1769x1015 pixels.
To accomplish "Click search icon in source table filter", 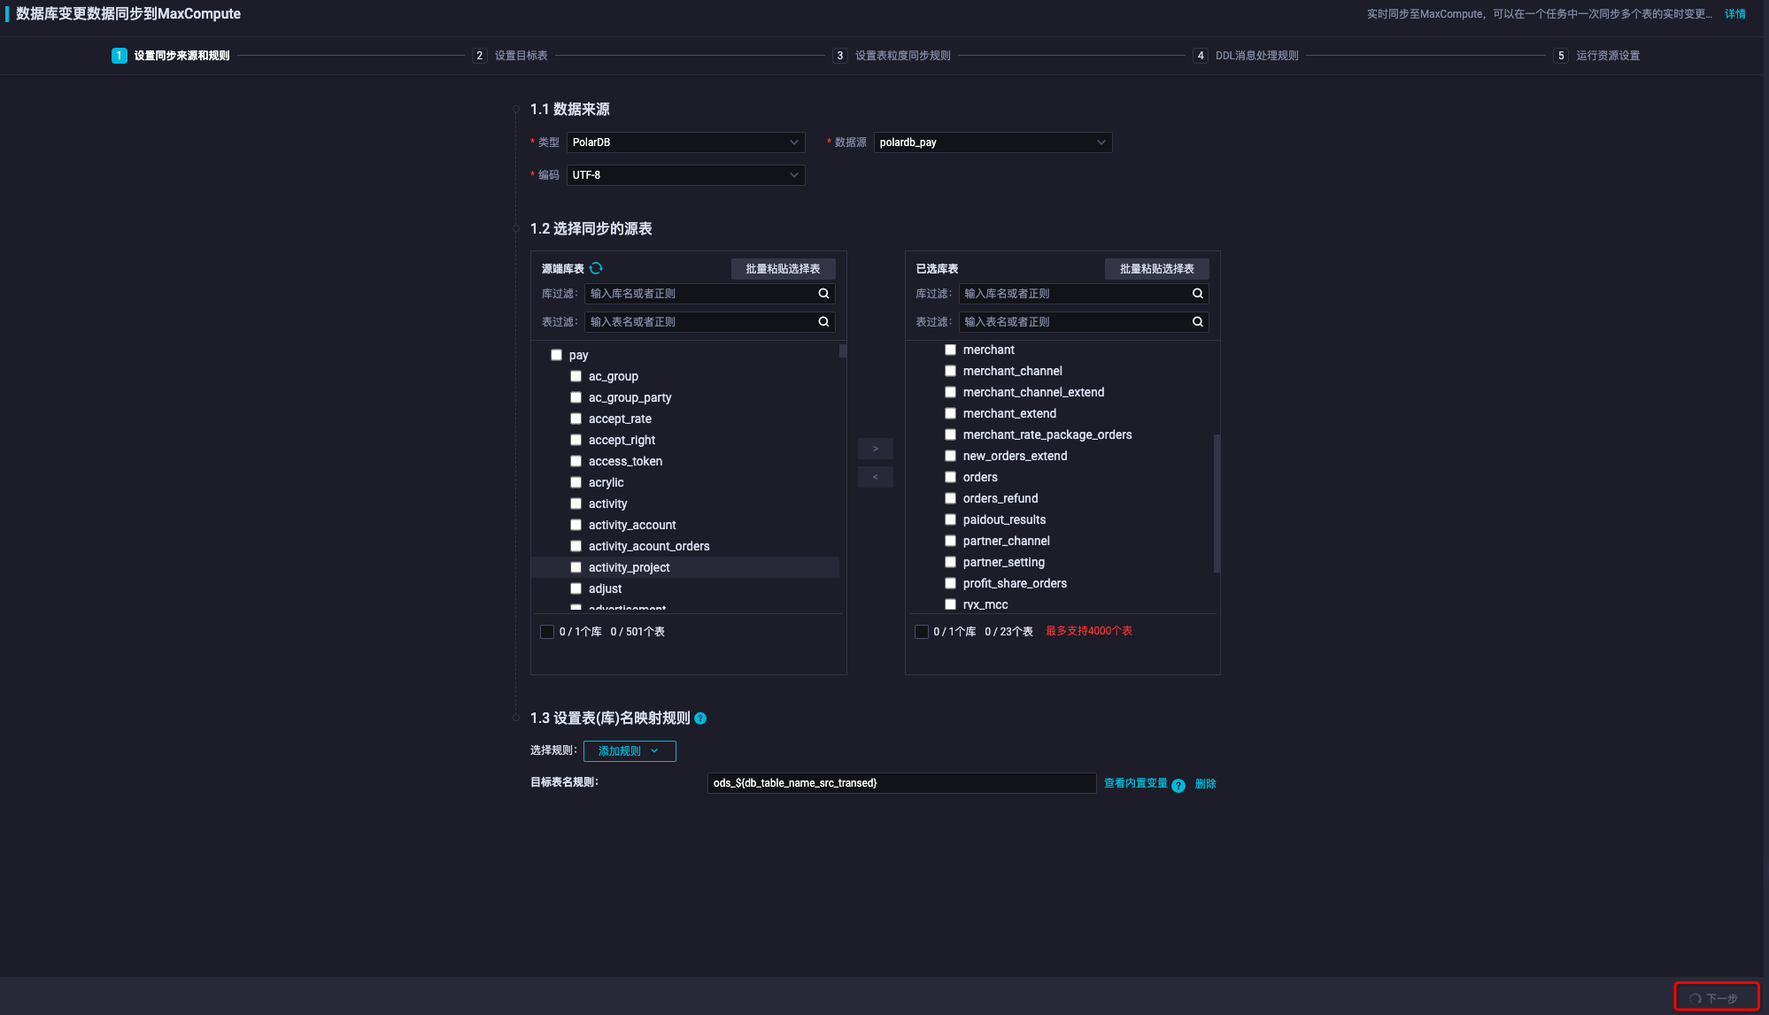I will pyautogui.click(x=823, y=322).
